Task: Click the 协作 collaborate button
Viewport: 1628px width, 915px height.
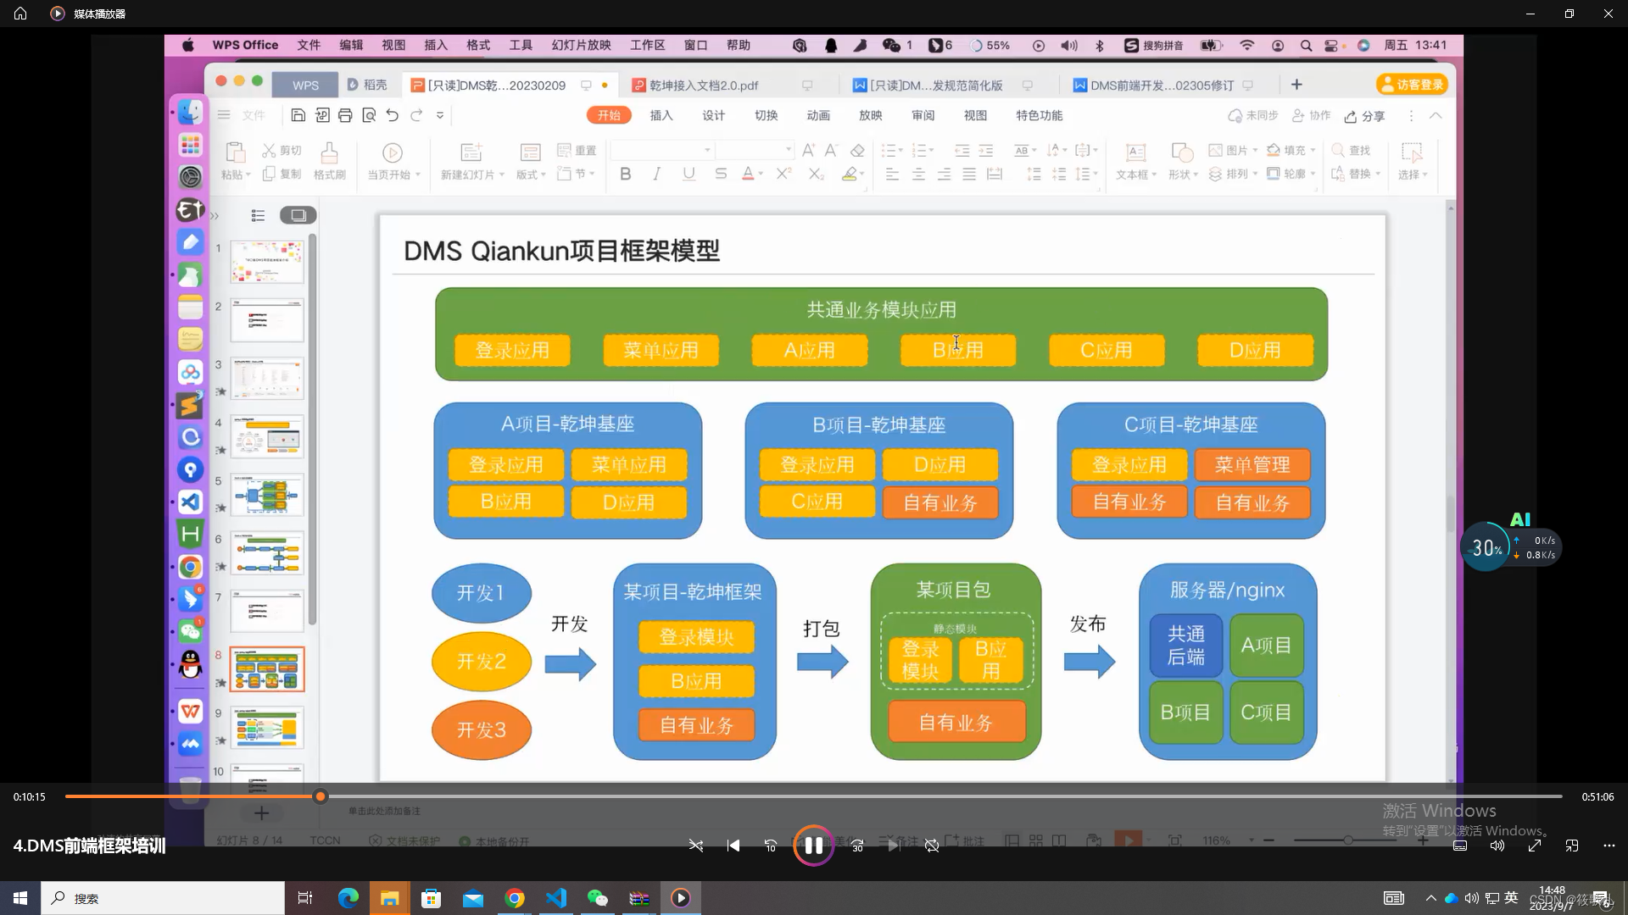Action: tap(1311, 115)
